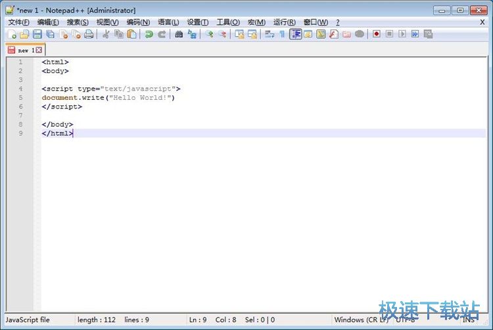Close document using menu bar X button
This screenshot has height=330, width=493.
pos(482,22)
